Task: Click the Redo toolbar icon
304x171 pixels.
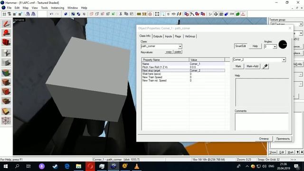Action: (57, 14)
